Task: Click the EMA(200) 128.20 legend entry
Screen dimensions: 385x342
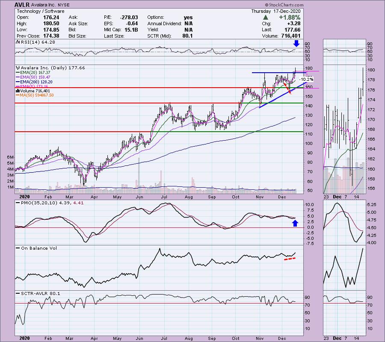Action: click(34, 82)
